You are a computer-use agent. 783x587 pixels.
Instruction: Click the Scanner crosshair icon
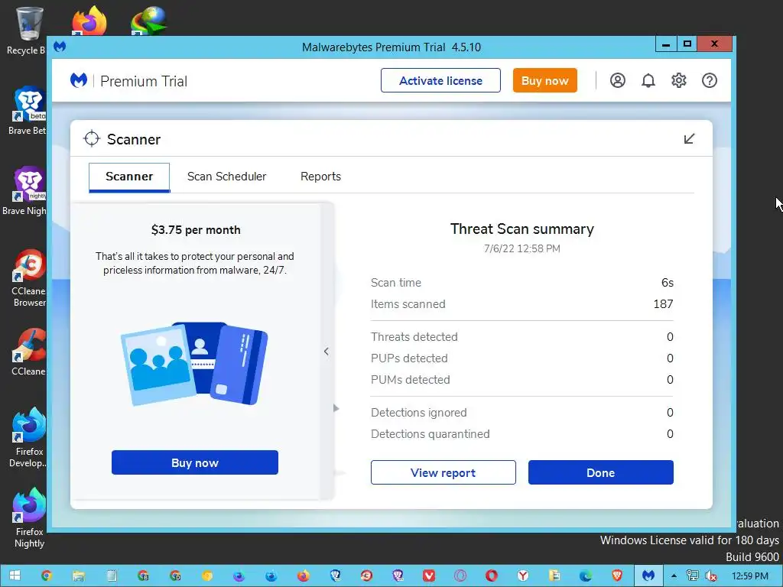pyautogui.click(x=92, y=139)
